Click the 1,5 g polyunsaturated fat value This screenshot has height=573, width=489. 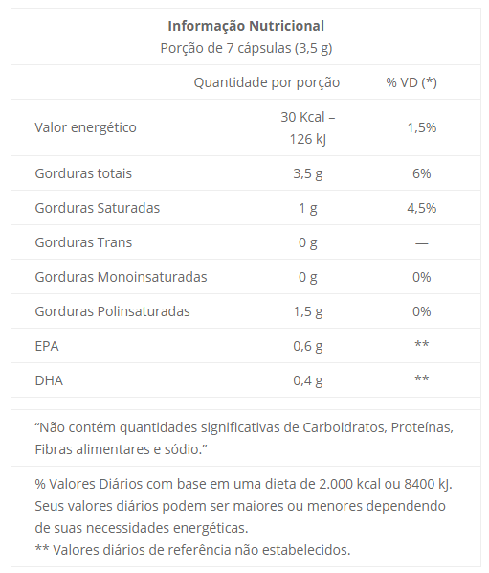(308, 311)
